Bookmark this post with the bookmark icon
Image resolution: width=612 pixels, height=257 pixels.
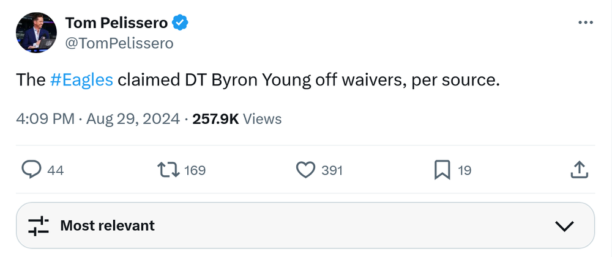point(442,170)
